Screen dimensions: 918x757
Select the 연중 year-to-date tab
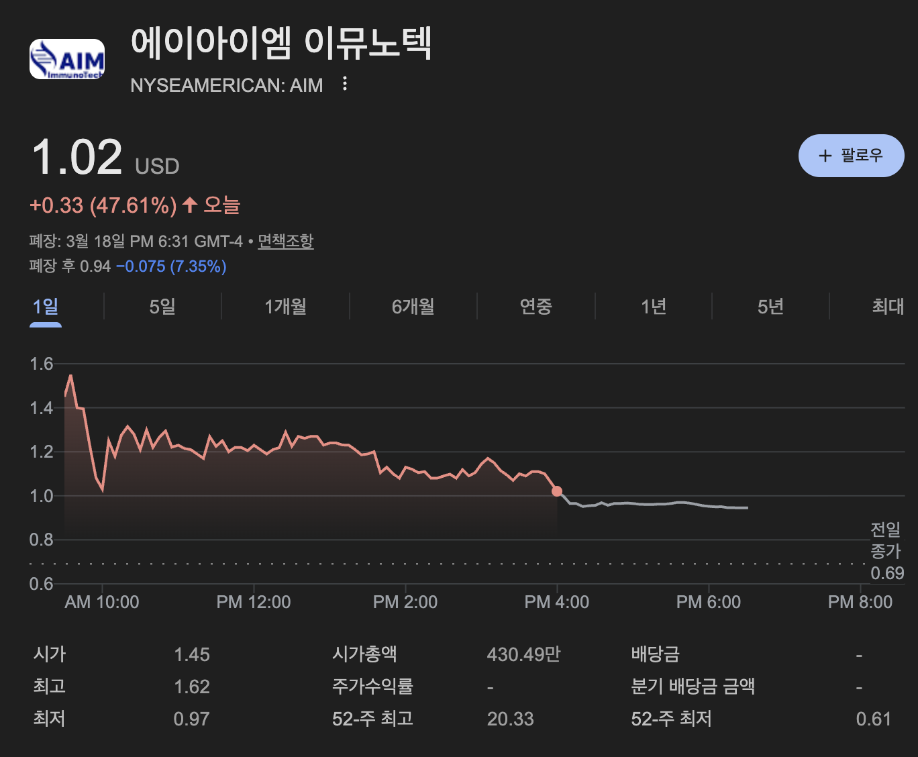pos(535,307)
